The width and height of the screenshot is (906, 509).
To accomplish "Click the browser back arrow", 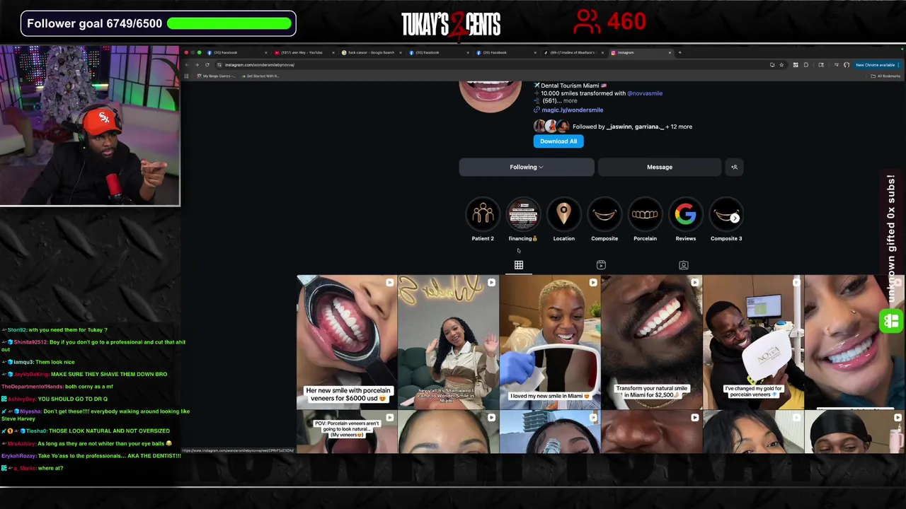I will tap(187, 65).
